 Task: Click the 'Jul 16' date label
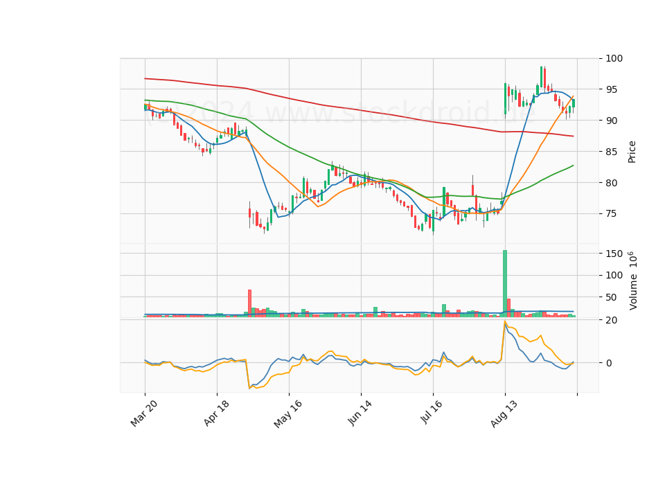[x=432, y=411]
